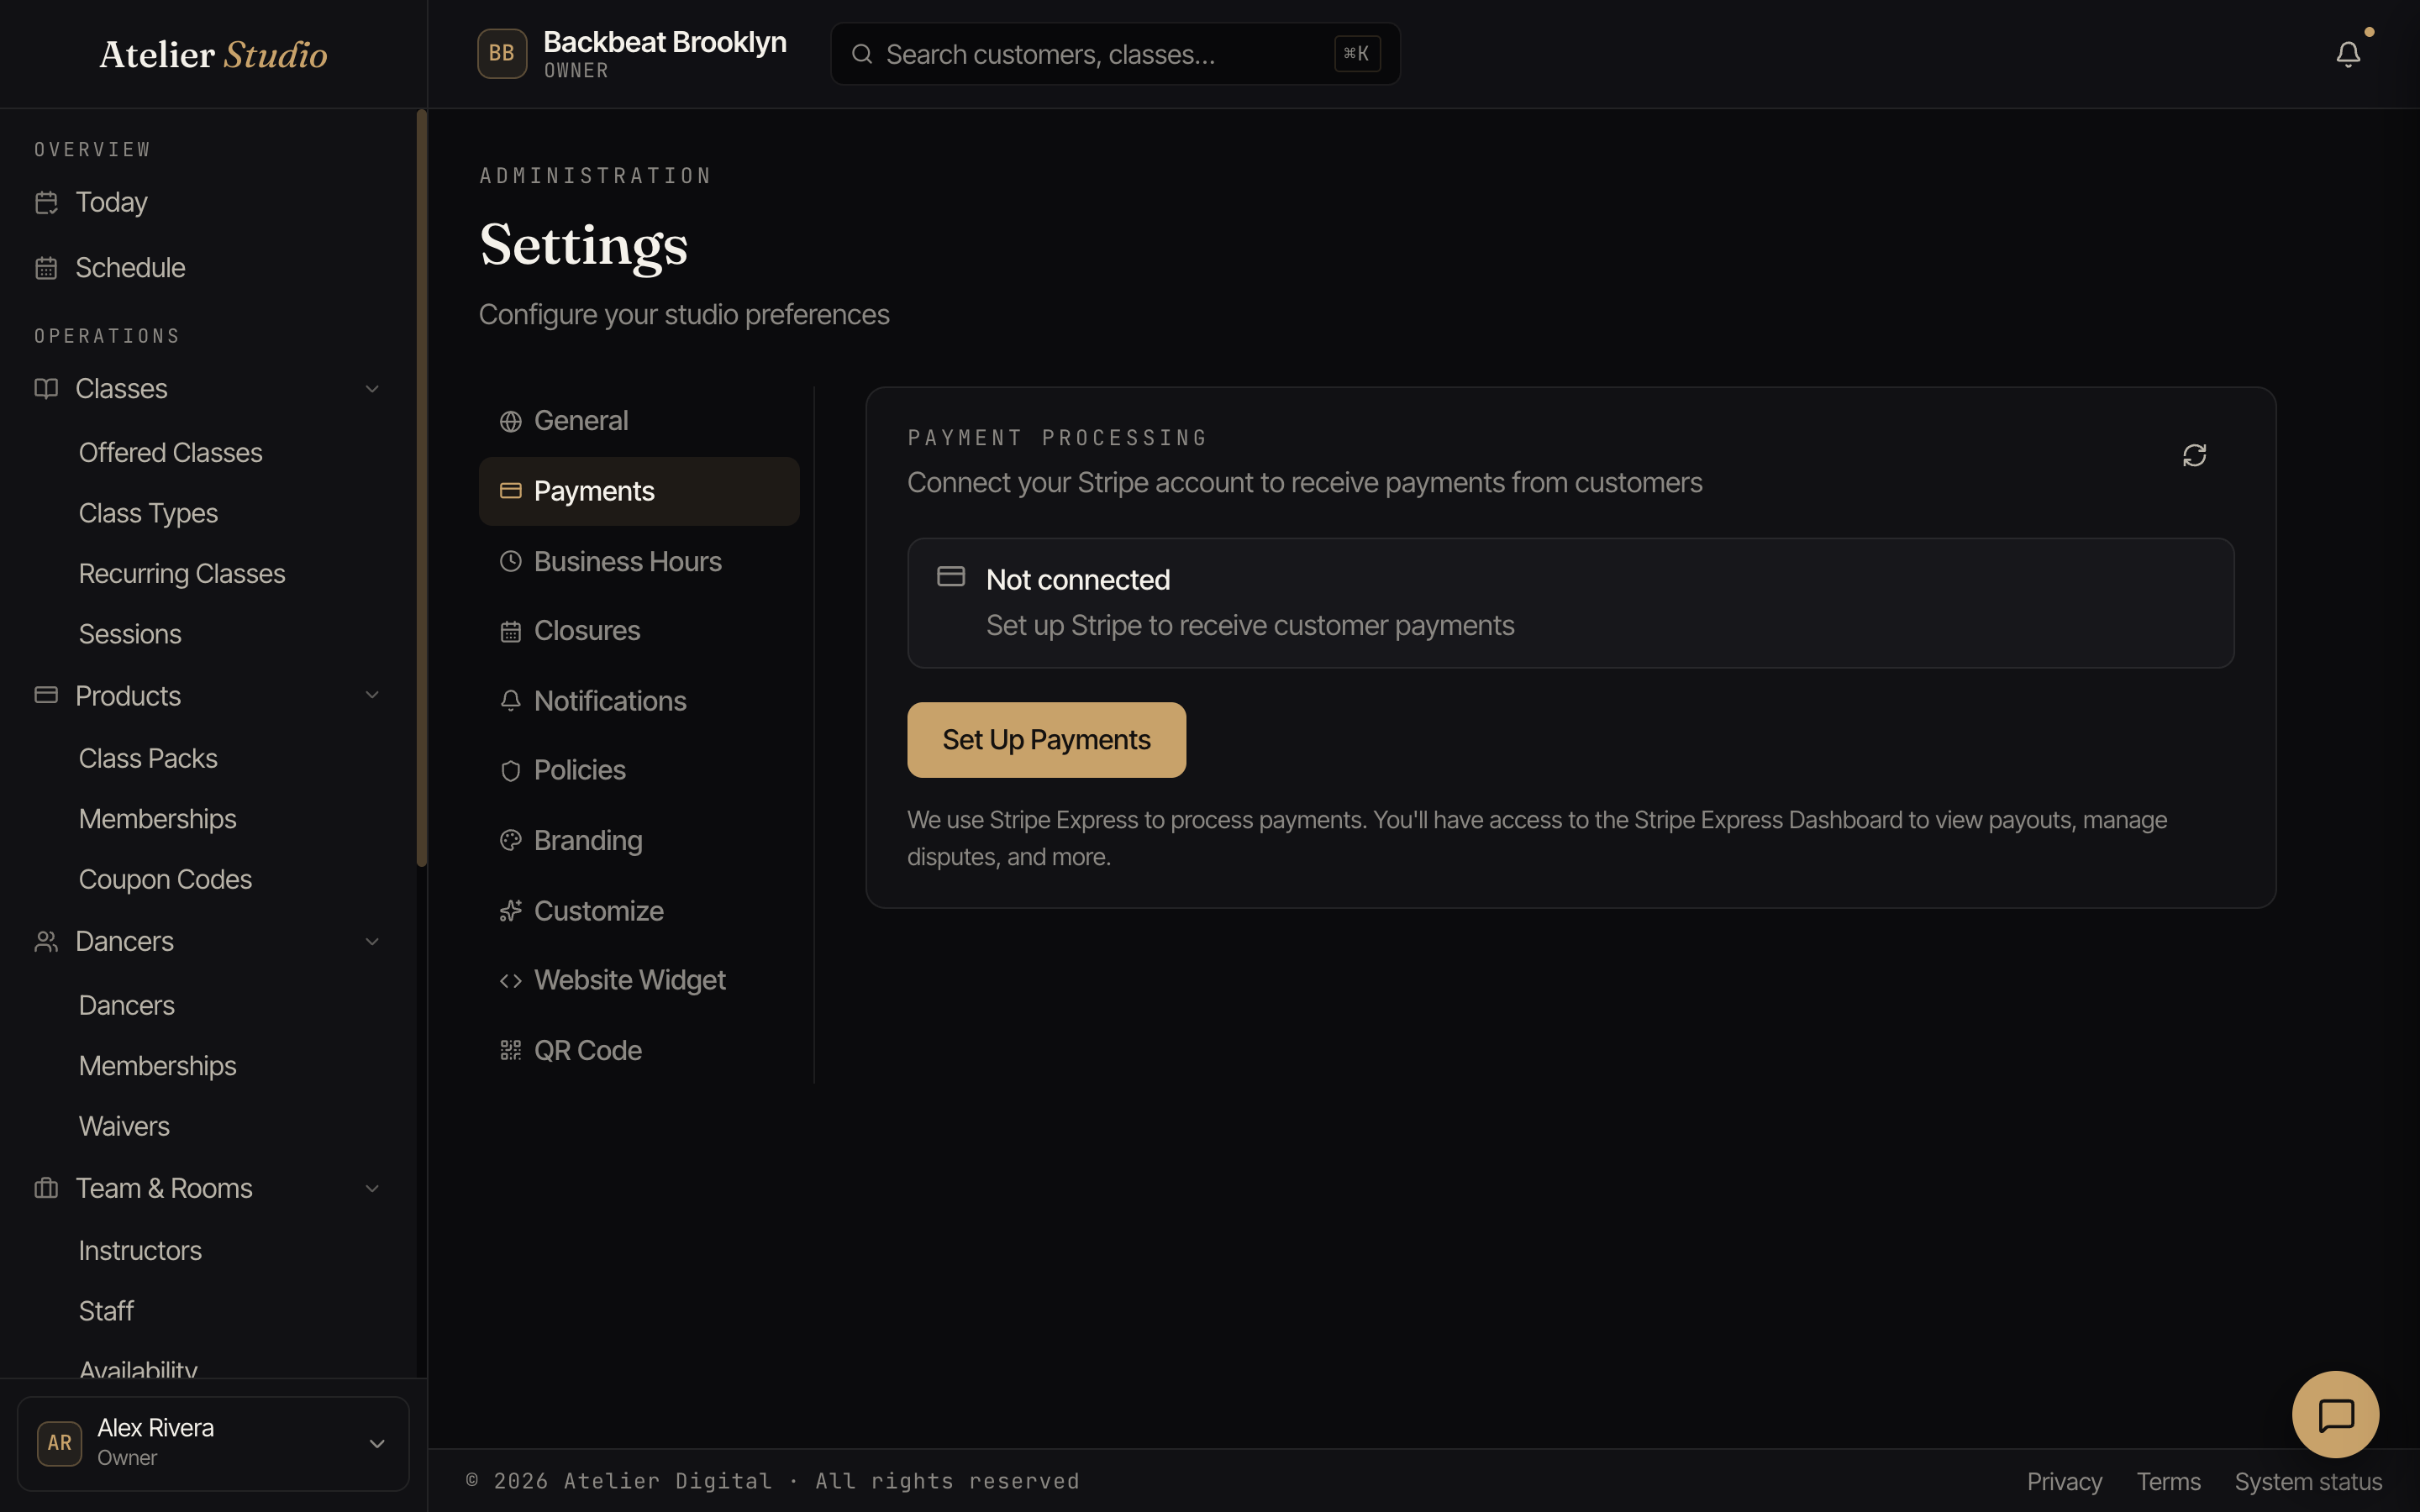2420x1512 pixels.
Task: Open QR Code settings
Action: pyautogui.click(x=639, y=1050)
